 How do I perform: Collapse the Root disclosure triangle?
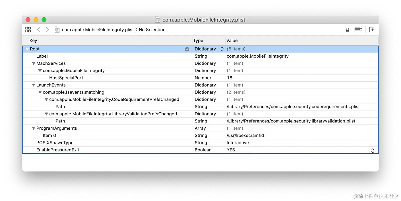coord(27,49)
